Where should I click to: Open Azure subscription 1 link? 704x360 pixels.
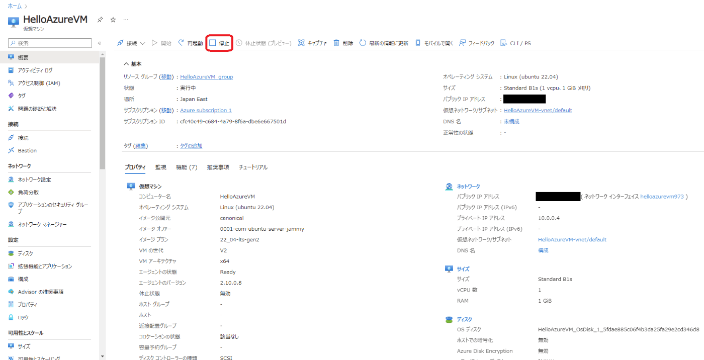[206, 110]
